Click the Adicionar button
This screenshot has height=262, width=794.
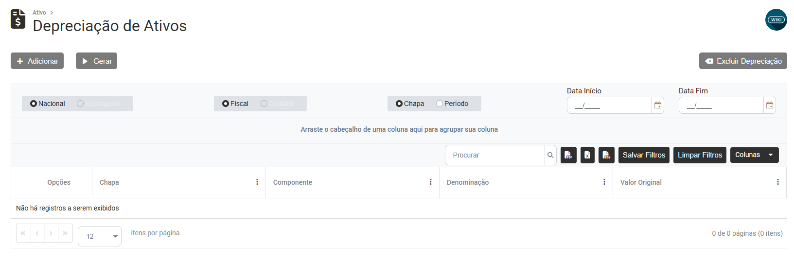point(37,61)
